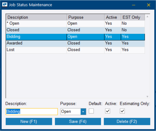The height and width of the screenshot is (131, 156).
Task: Select the Closed status row
Action: 36,30
